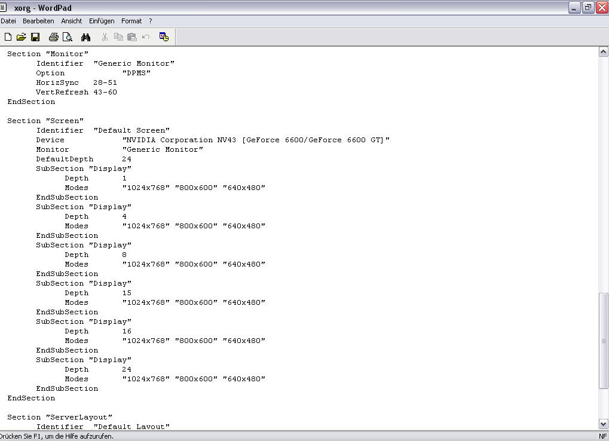Click the "Default Layout" identifier text
Viewport: 609px width, 441px height.
pos(131,427)
